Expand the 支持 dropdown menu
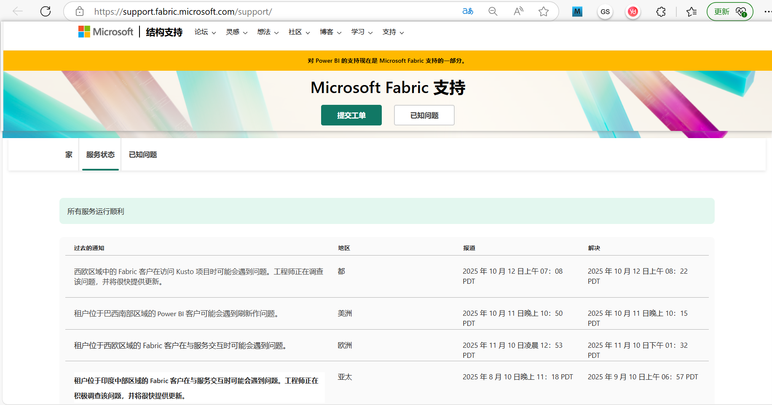This screenshot has width=772, height=405. pos(393,32)
